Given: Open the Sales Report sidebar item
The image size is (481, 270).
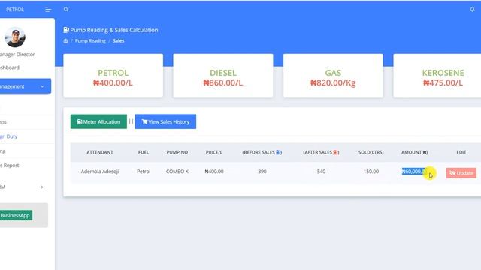Looking at the screenshot, I should 10,165.
